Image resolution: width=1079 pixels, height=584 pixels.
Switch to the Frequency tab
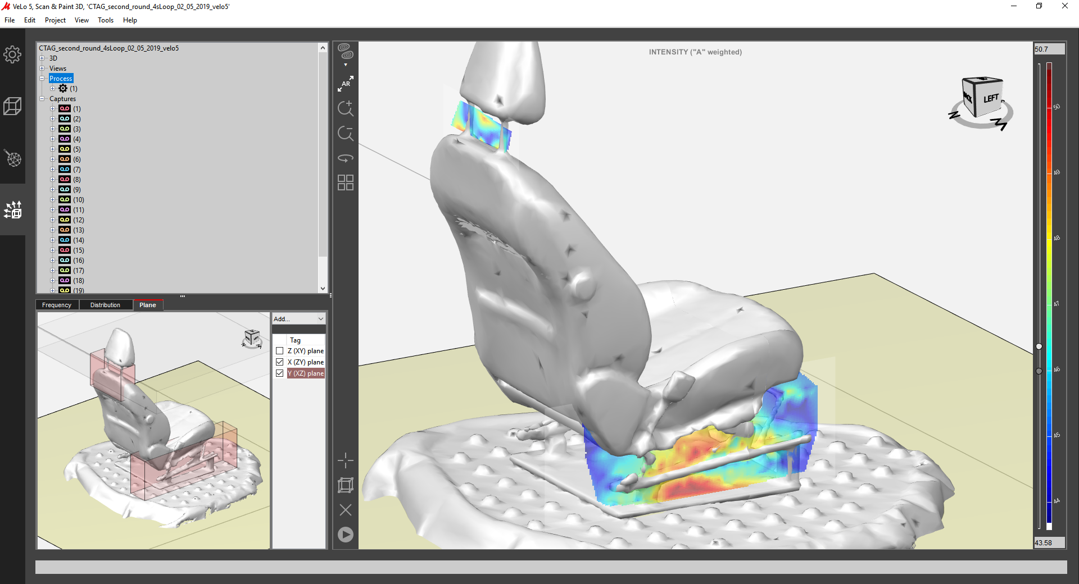[x=57, y=305]
